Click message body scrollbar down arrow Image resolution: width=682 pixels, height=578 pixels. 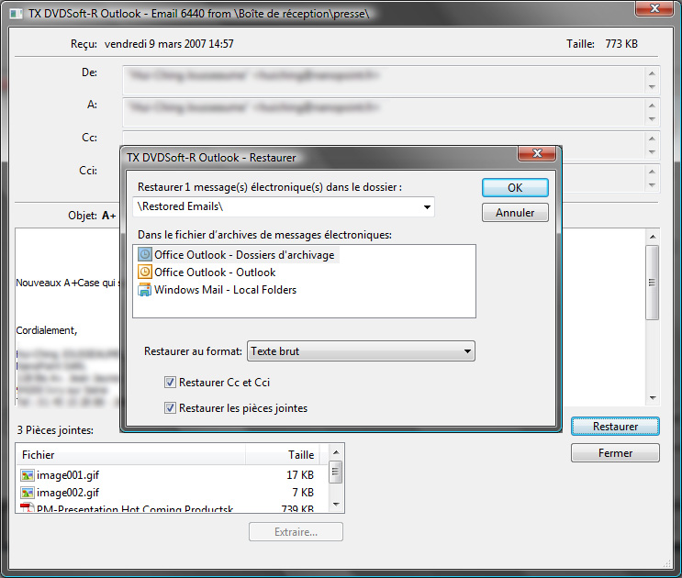pyautogui.click(x=653, y=397)
